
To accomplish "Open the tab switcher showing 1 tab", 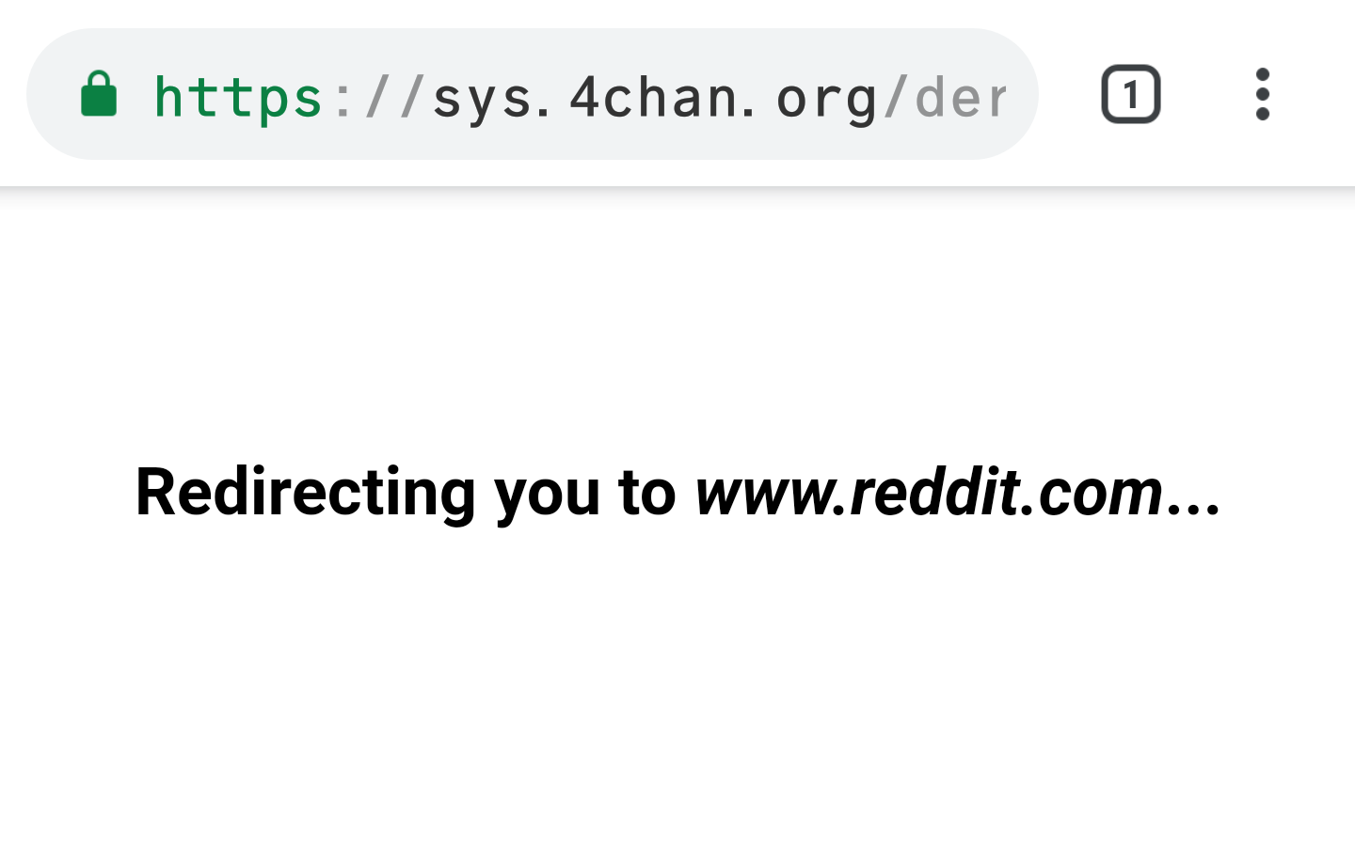I will tap(1130, 94).
